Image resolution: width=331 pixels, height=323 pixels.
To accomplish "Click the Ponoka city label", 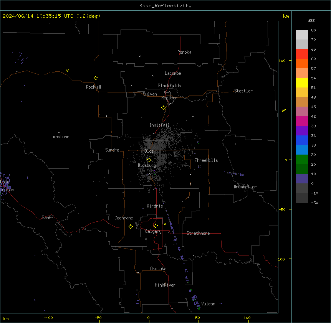I will tap(184, 52).
